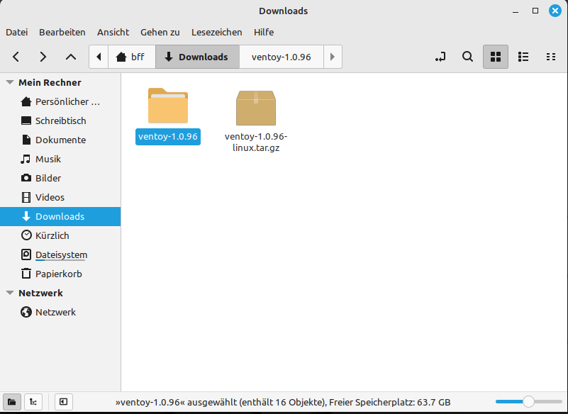Open Persönlicher home folder in sidebar
The width and height of the screenshot is (568, 414).
[x=60, y=102]
